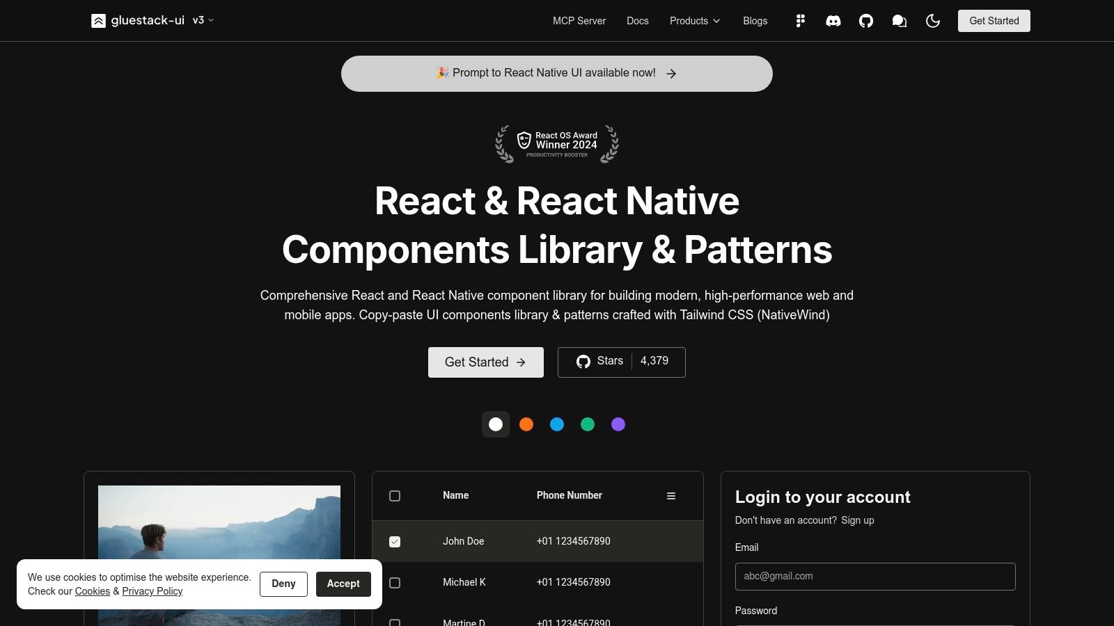Select the white theme color swatch
This screenshot has height=626, width=1114.
tap(496, 424)
